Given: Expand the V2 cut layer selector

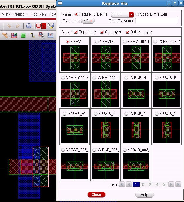Looking at the screenshot, I should click(88, 21).
